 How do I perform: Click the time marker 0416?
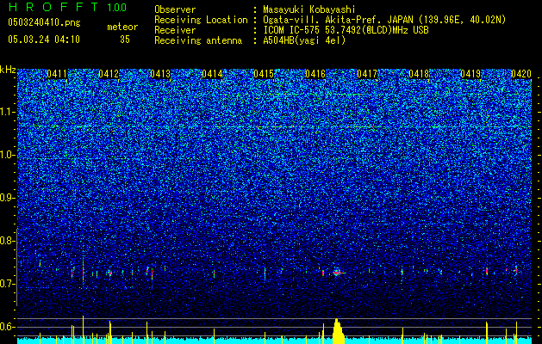[315, 74]
